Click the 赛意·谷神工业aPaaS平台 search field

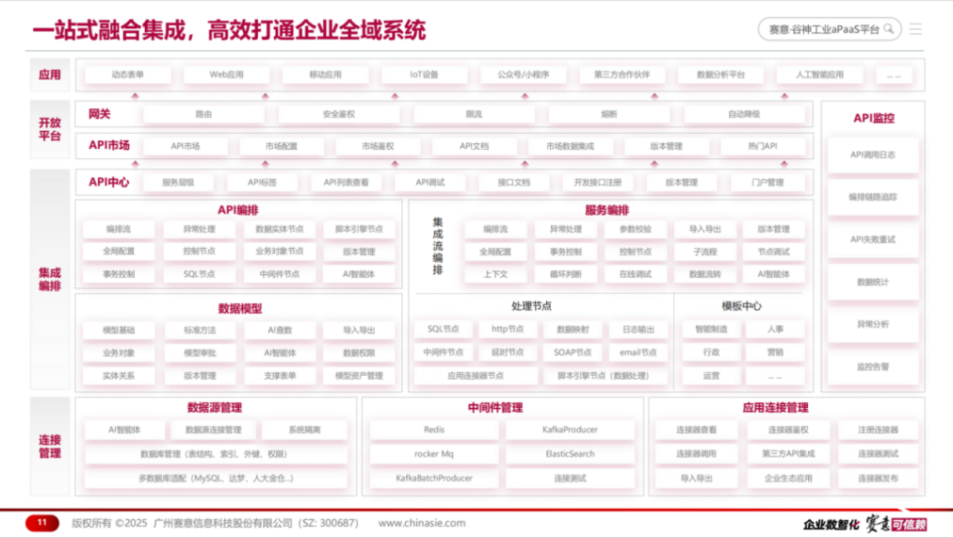823,29
